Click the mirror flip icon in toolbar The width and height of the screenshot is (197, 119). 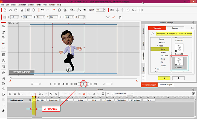[71, 10]
